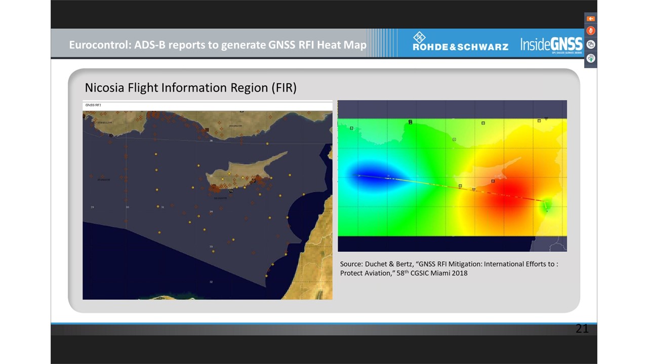Click the source citation Duchet & Bertz text
Viewport: 648px width, 364px height.
click(x=449, y=268)
